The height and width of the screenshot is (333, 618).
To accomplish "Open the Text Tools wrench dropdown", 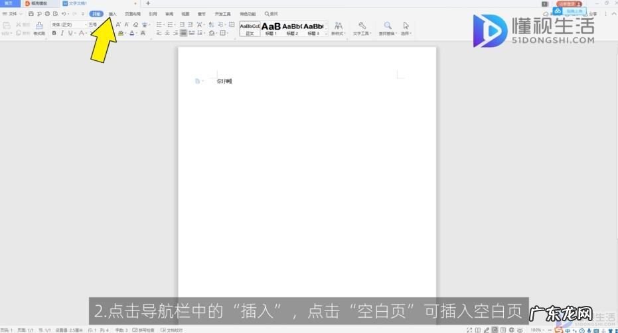I will point(362,28).
